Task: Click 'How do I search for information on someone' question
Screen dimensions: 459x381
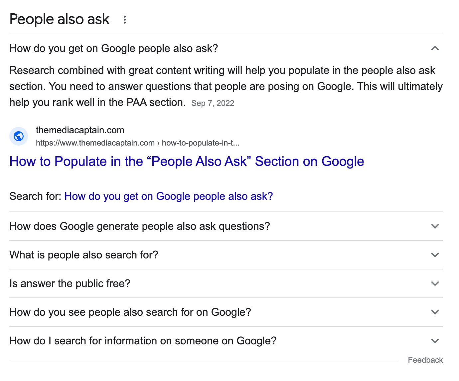Action: (x=143, y=341)
